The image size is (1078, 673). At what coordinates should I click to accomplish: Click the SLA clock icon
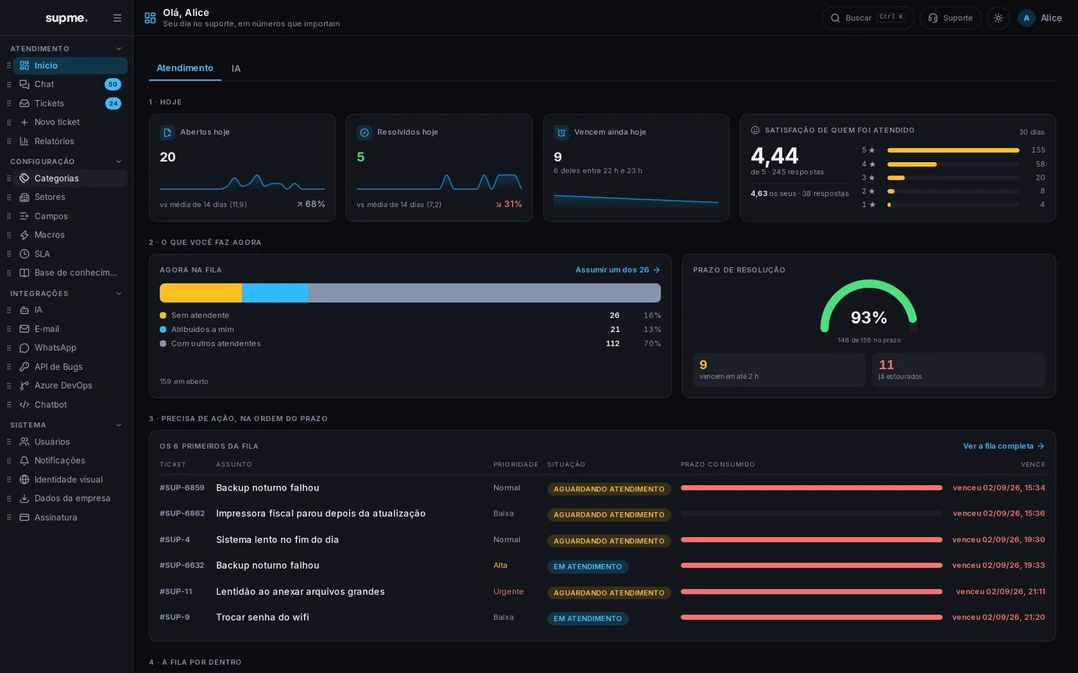pyautogui.click(x=24, y=254)
